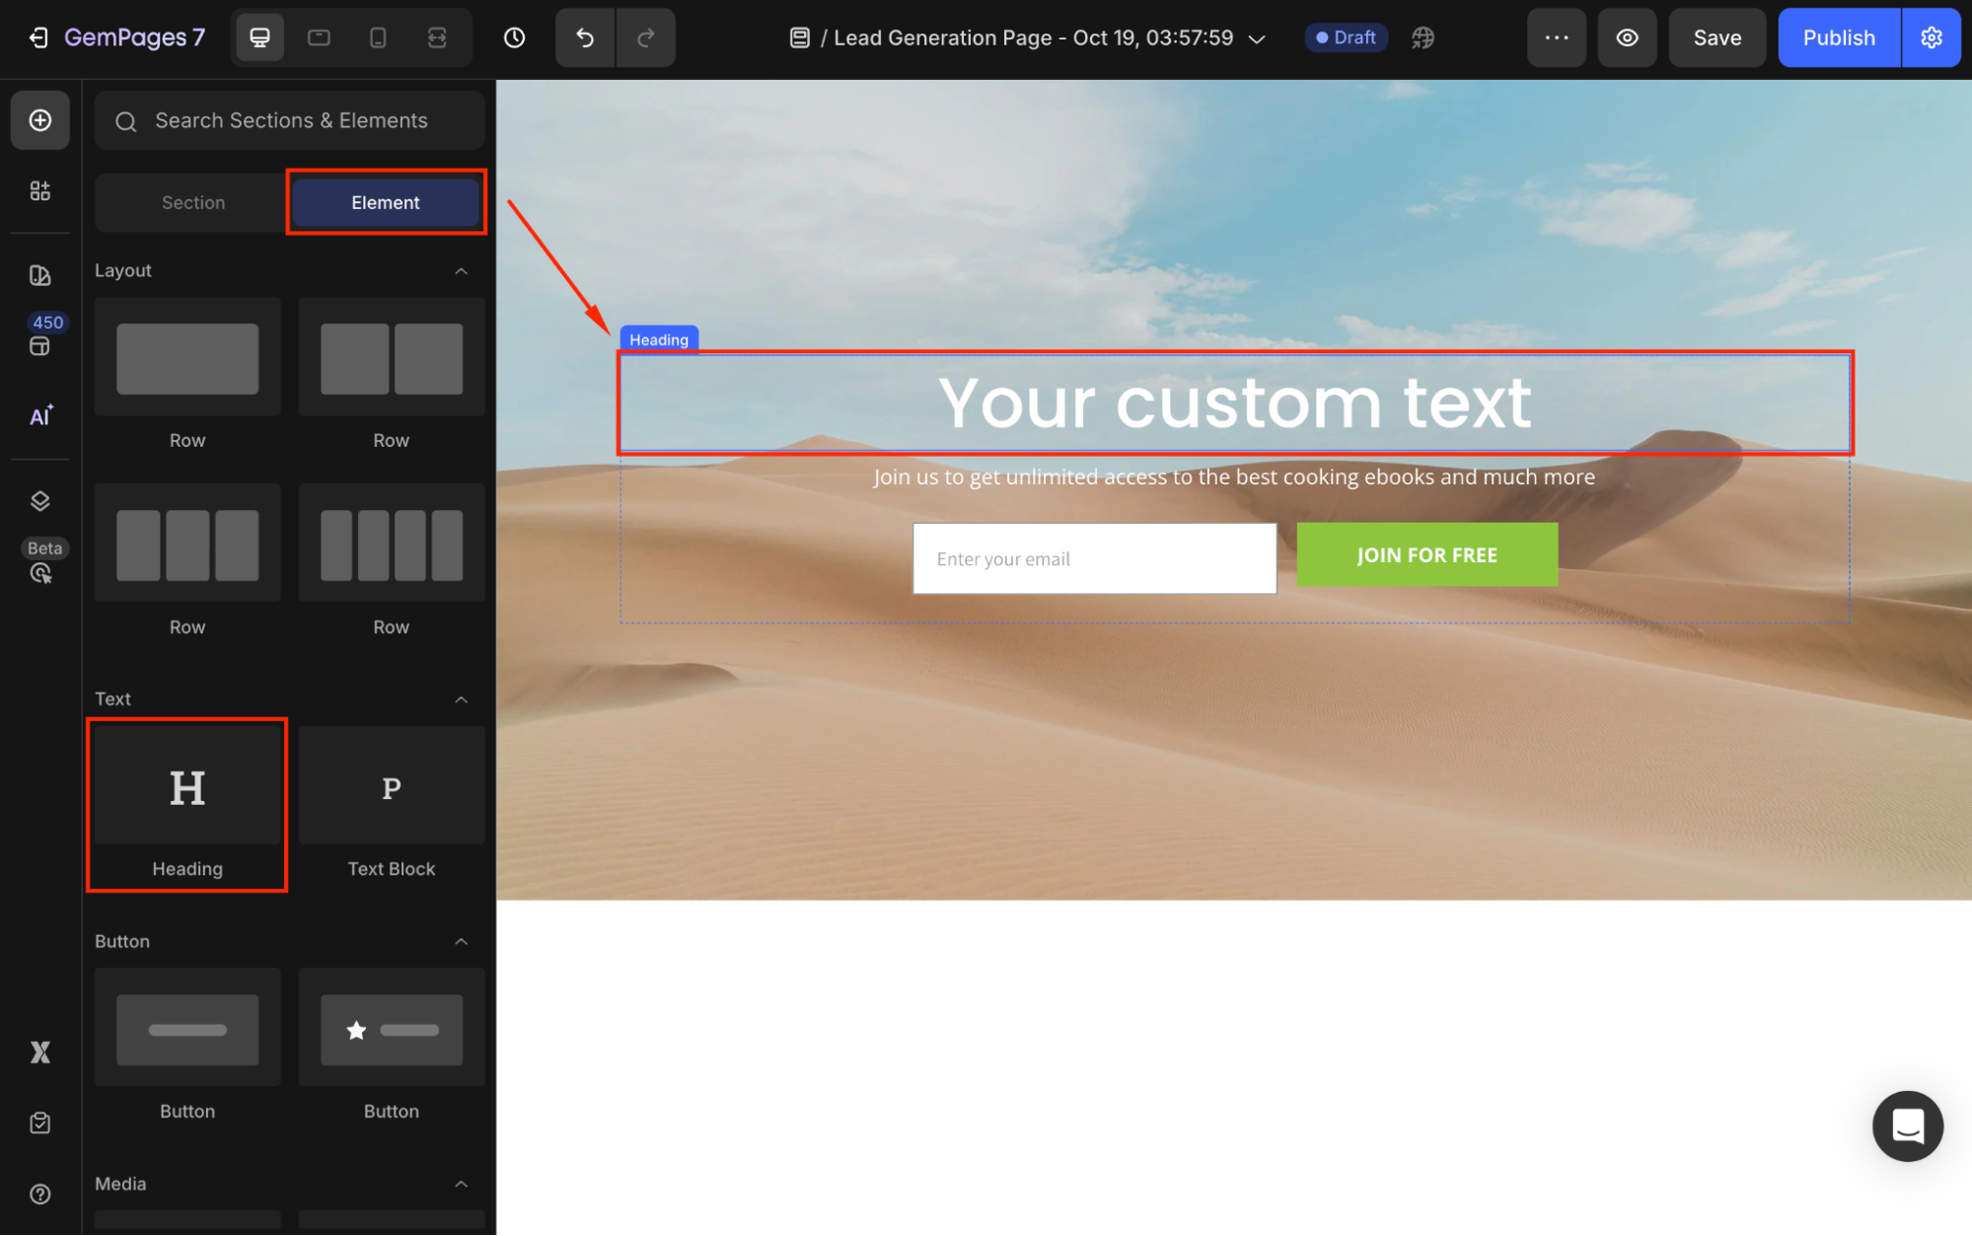Switch to the Section tab
The width and height of the screenshot is (1972, 1236).
coord(193,202)
